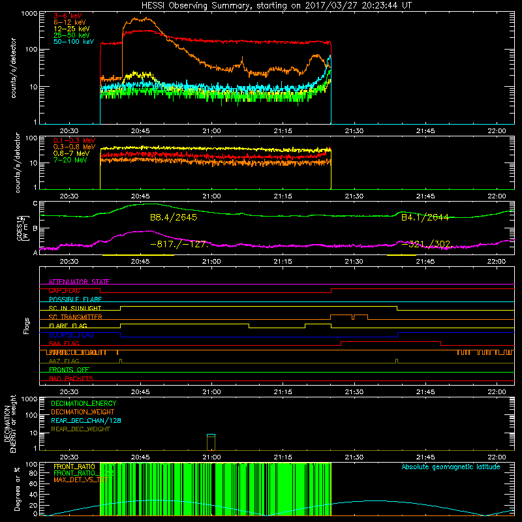This screenshot has height=522, width=522.
Task: Select the SC_IN_SUNLIGHT flag label
Action: 75,308
